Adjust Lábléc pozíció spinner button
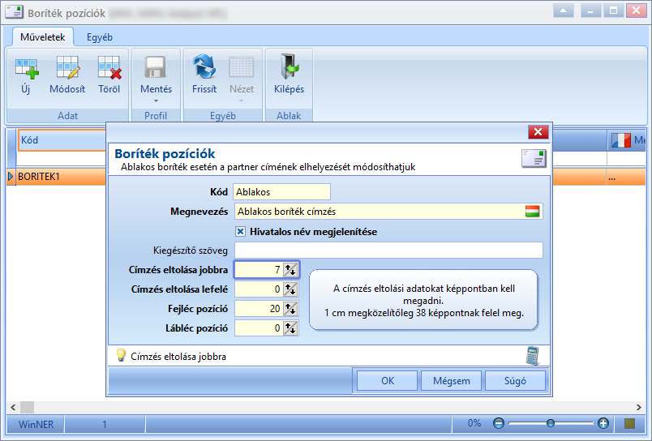Viewport: 652px width, 441px height. (290, 328)
